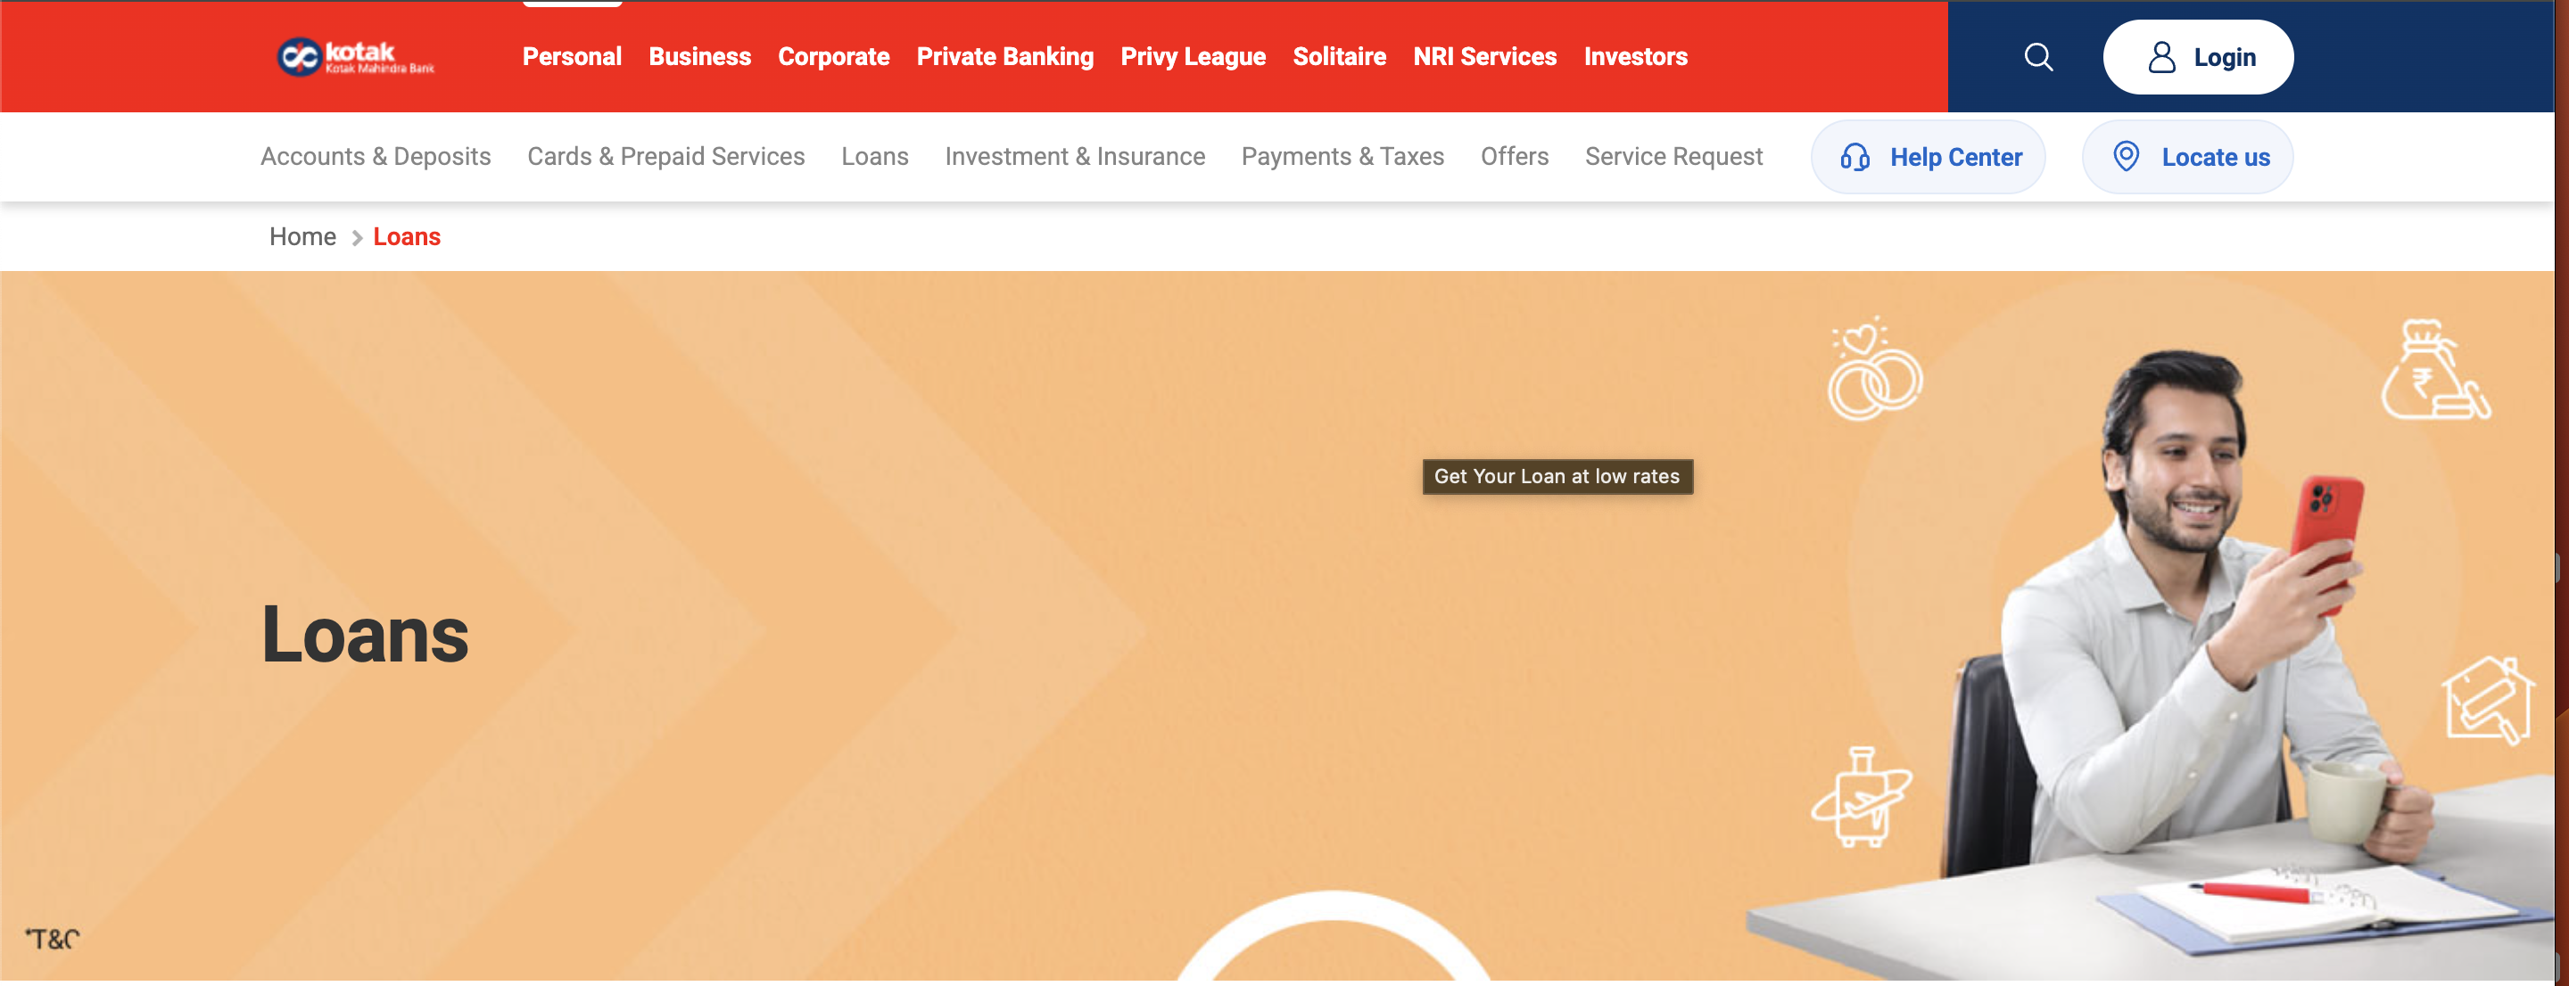Open the Offers menu item
Viewport: 2569px width, 986px height.
pyautogui.click(x=1514, y=157)
